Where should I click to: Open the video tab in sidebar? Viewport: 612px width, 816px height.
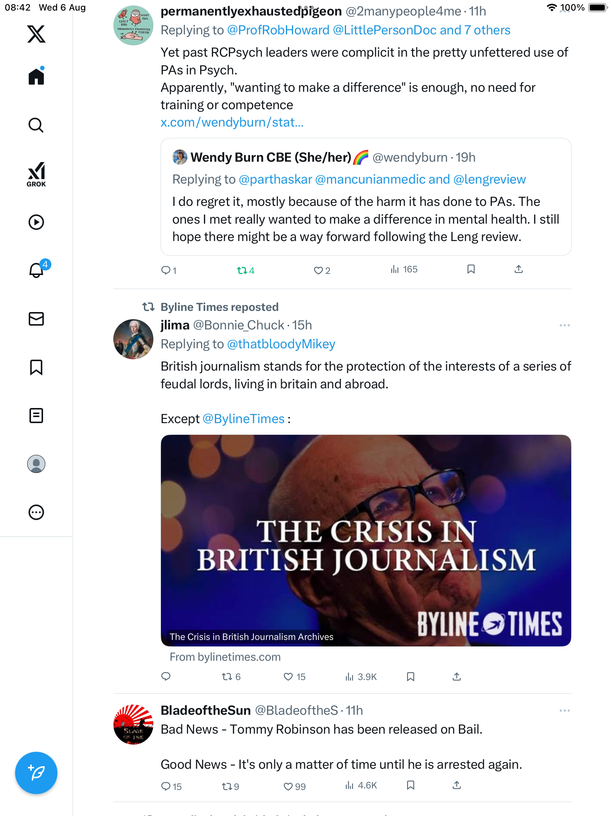(x=36, y=222)
